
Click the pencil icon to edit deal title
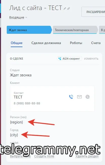point(65,9)
